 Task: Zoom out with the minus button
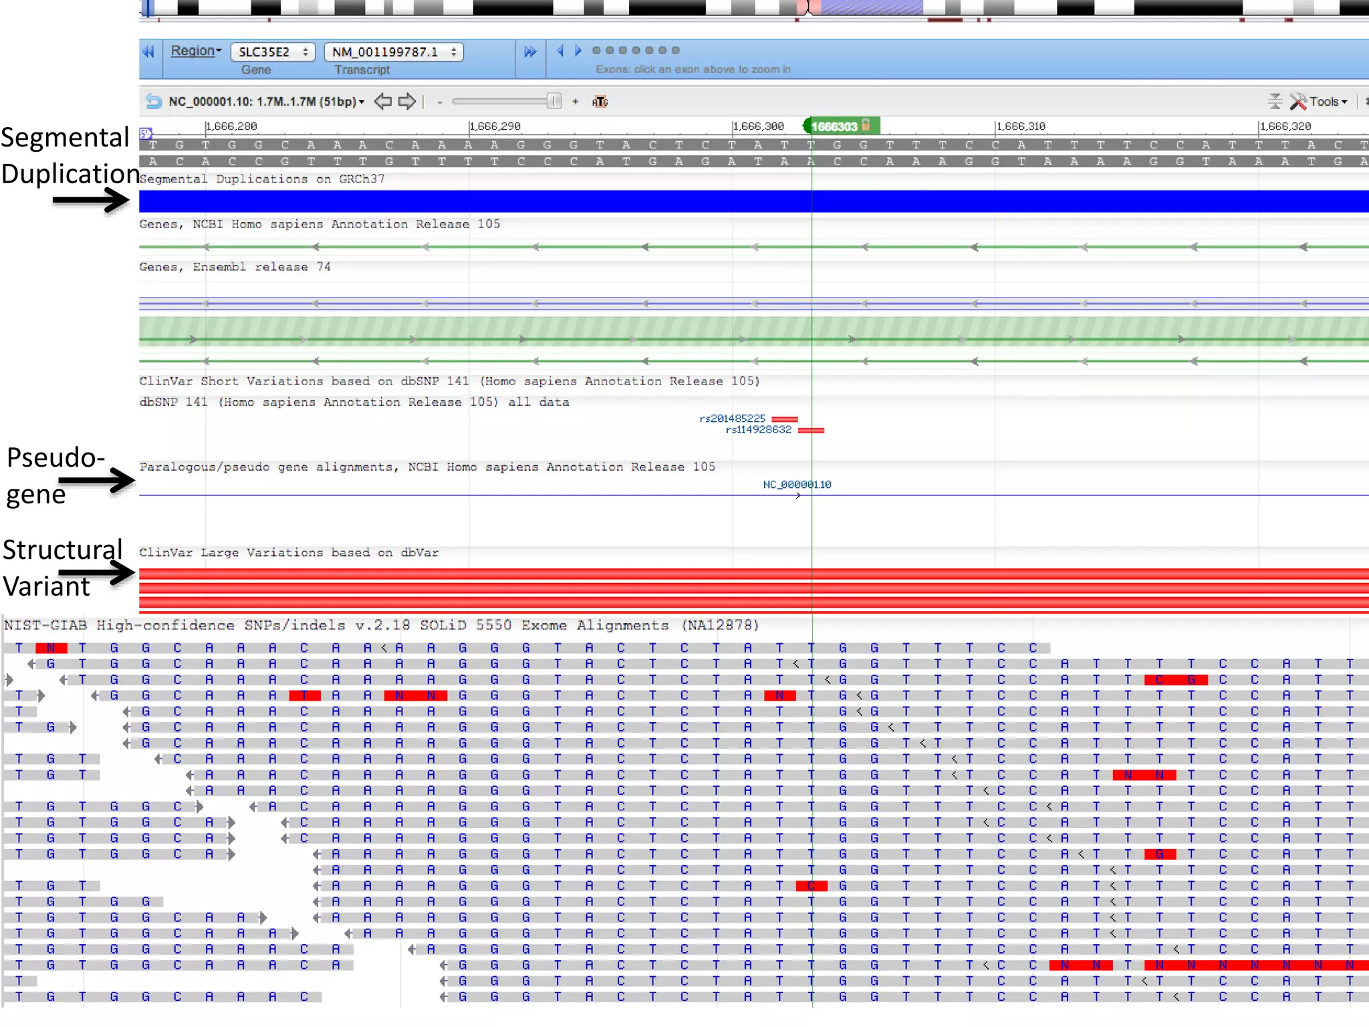(x=440, y=102)
